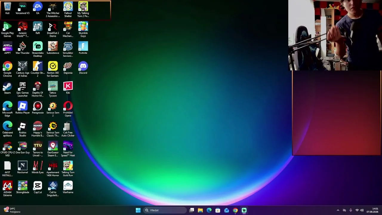Expand the hidden system tray icons
The image size is (382, 215).
pos(338,210)
